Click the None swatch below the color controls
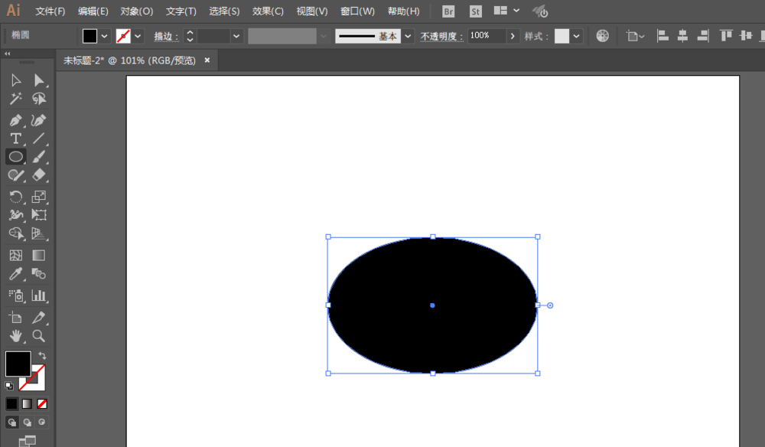 [41, 403]
